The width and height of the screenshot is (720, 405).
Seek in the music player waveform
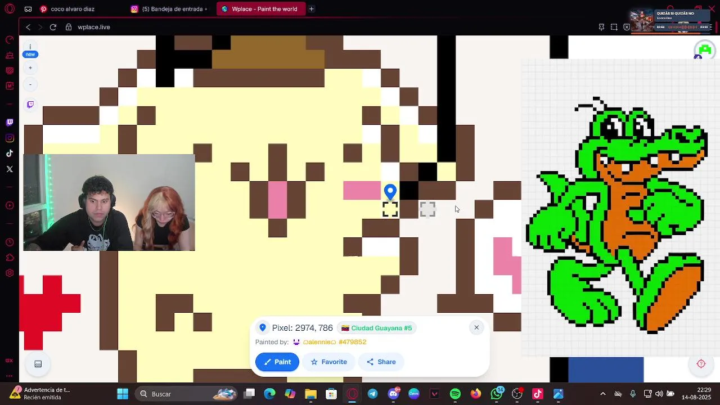point(682,27)
